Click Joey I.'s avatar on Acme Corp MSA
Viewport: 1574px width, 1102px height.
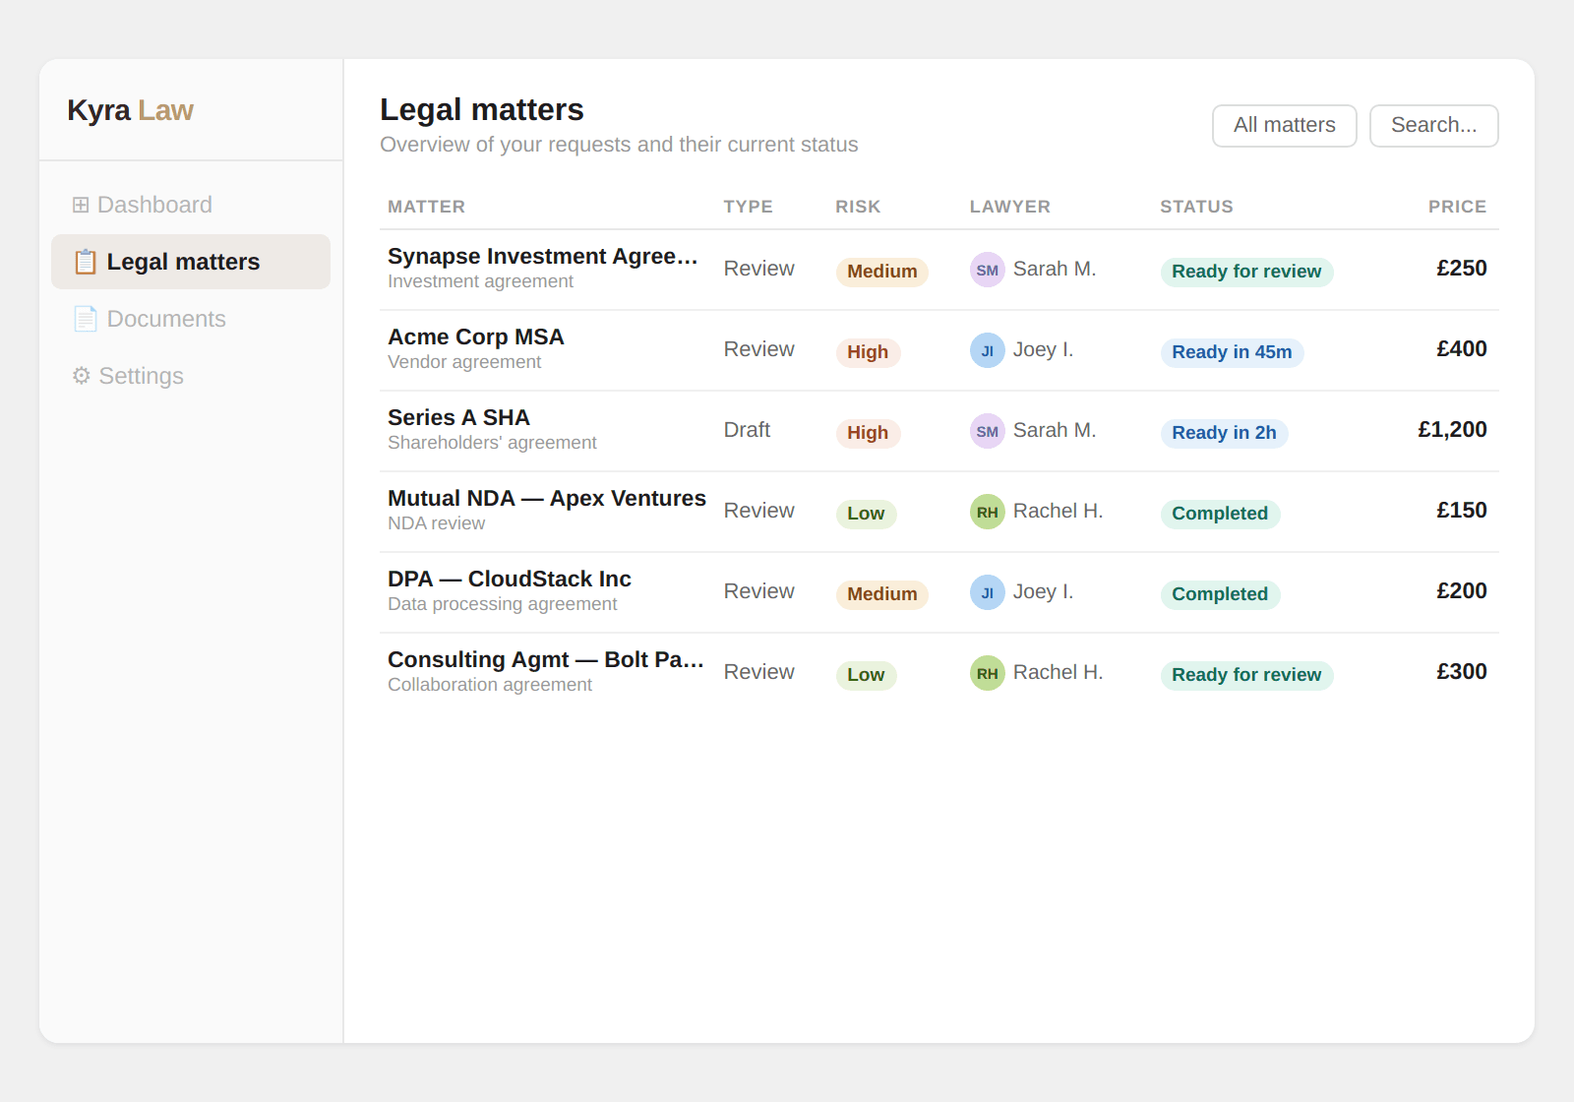pos(987,349)
